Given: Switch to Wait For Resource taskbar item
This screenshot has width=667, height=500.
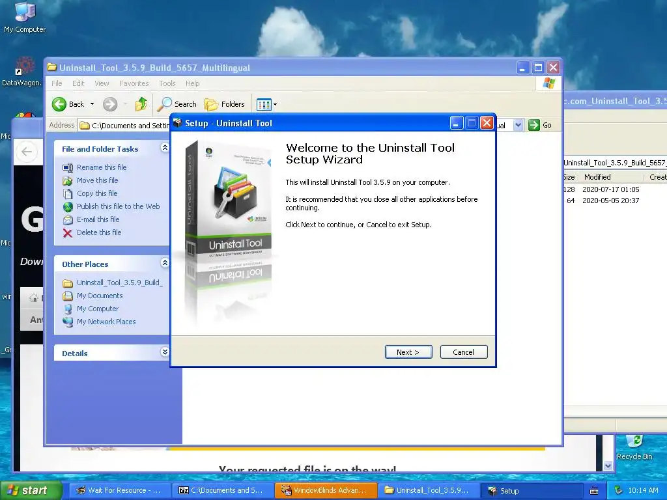Looking at the screenshot, I should tap(119, 490).
